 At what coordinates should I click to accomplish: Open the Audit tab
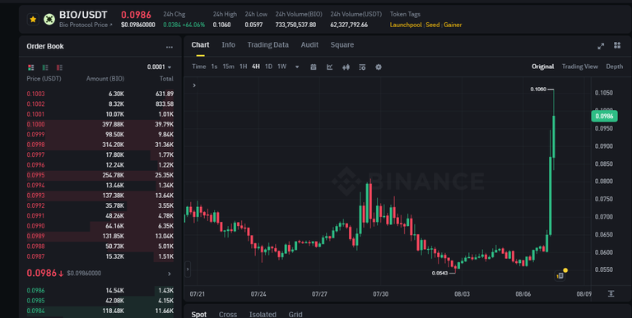(309, 45)
